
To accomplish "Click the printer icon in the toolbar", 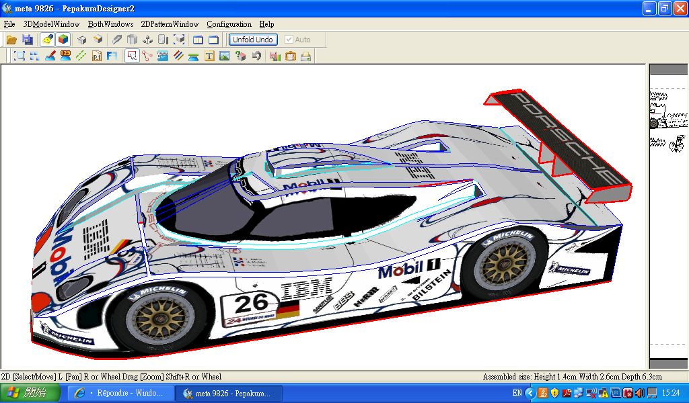I will [305, 56].
